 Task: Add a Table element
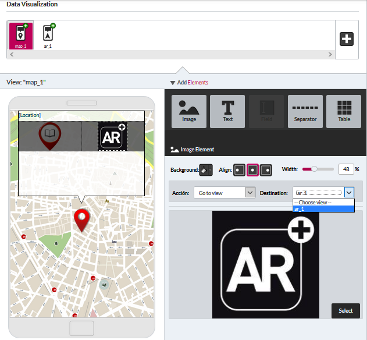tap(344, 111)
